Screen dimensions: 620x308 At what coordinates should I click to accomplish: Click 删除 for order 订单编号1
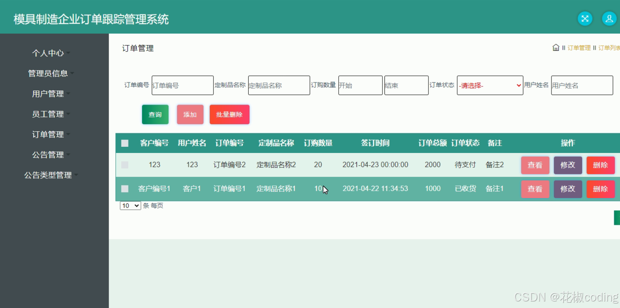click(601, 189)
